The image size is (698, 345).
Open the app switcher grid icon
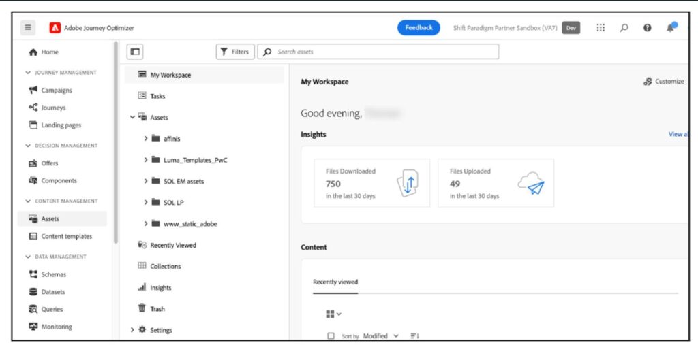[x=601, y=28]
